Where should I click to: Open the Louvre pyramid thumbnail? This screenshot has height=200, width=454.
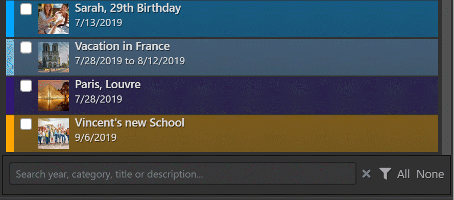click(54, 95)
